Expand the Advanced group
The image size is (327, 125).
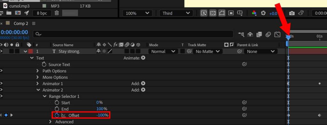(50, 122)
